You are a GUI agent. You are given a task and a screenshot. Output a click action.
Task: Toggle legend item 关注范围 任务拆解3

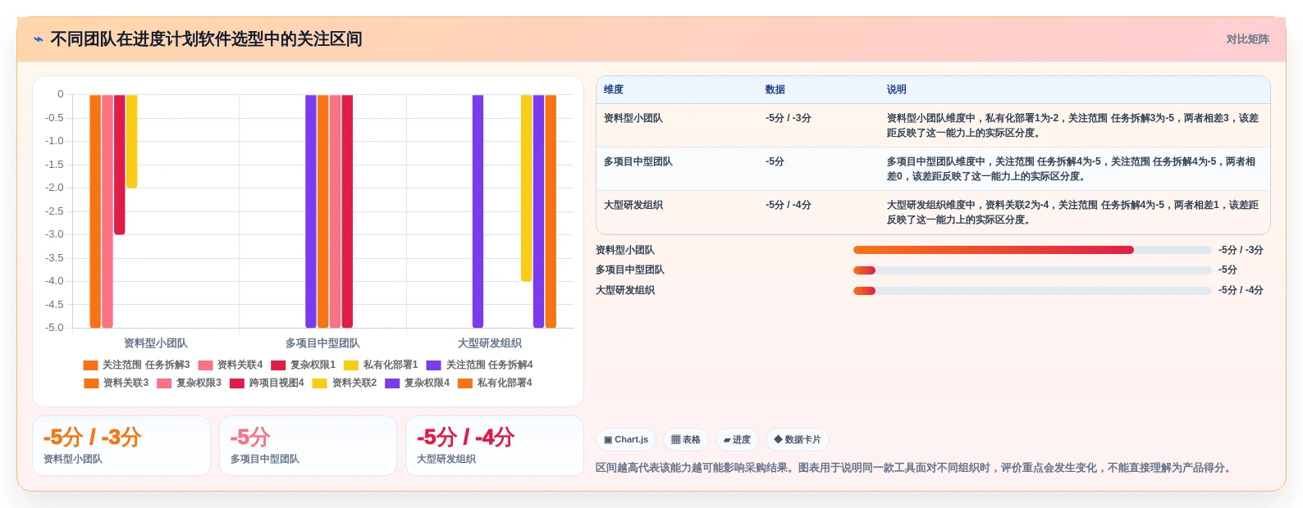coord(136,365)
